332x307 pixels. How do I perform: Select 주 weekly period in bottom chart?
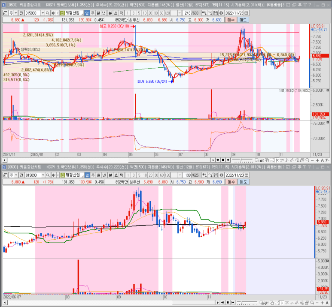tap(93, 175)
